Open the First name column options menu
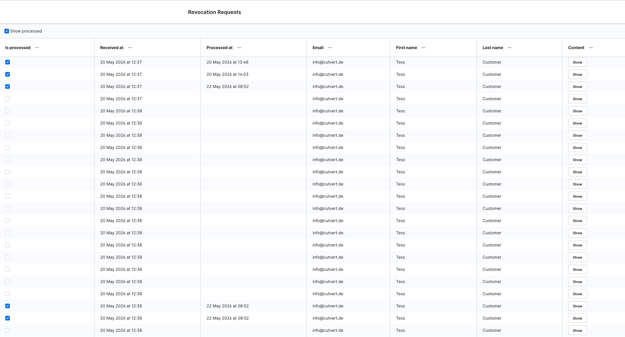The image size is (625, 337). click(x=423, y=48)
